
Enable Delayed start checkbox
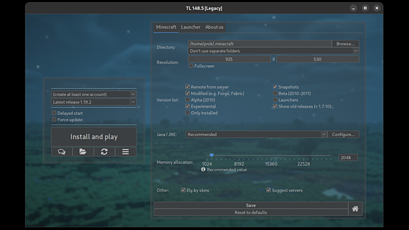pos(54,113)
